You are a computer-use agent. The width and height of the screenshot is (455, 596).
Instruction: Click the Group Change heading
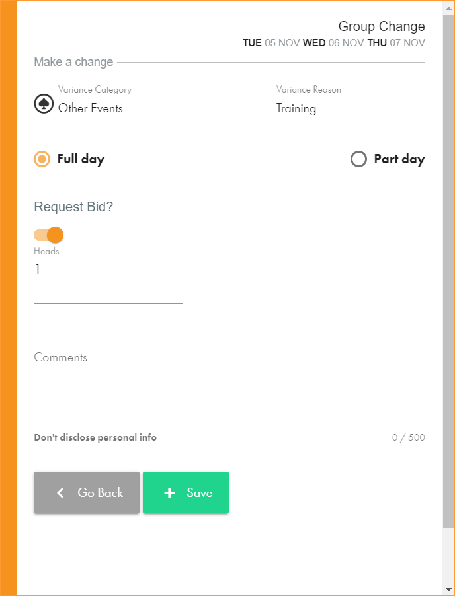(381, 27)
